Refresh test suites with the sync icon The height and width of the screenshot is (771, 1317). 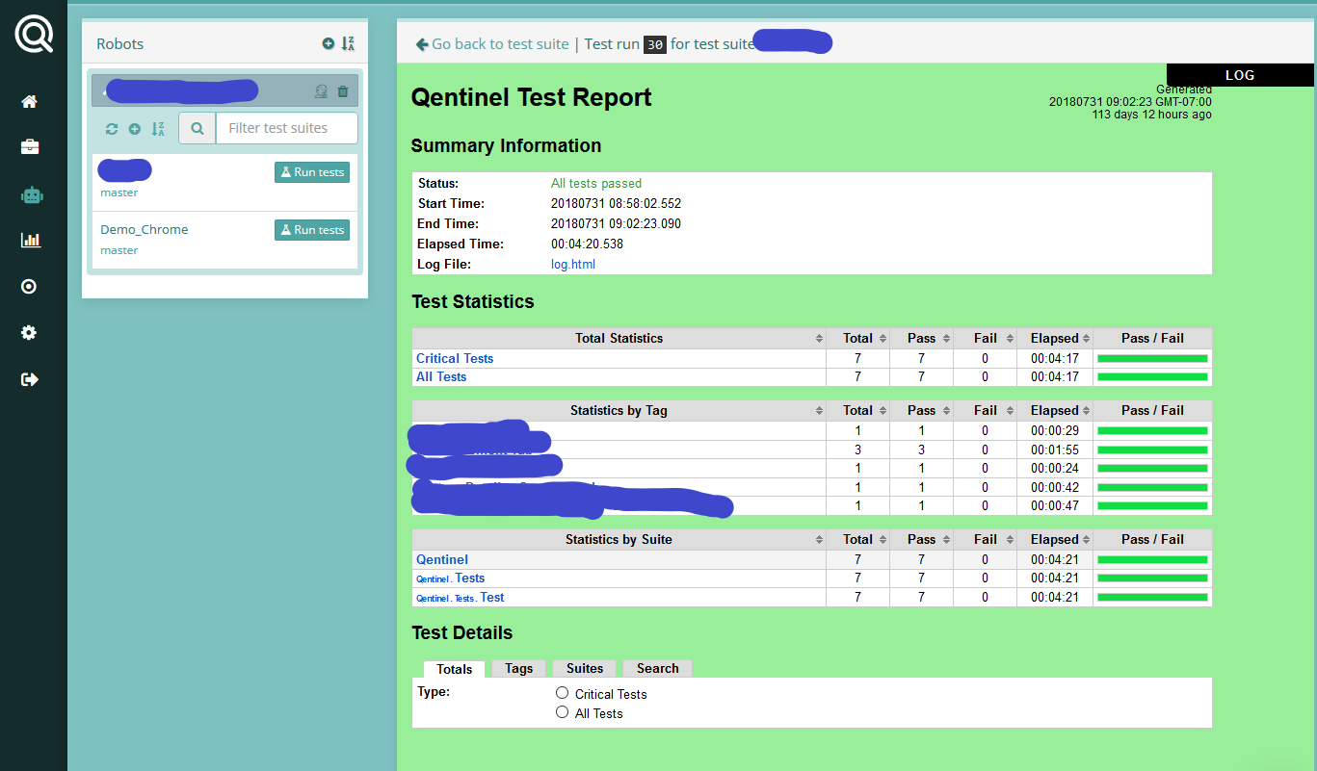point(112,128)
